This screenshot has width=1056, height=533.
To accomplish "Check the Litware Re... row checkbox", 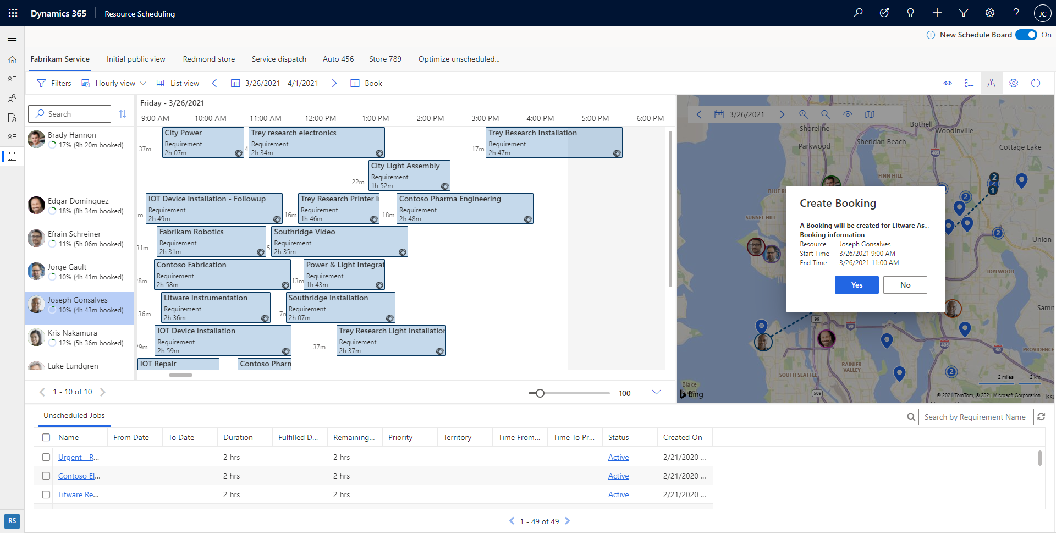I will [46, 494].
